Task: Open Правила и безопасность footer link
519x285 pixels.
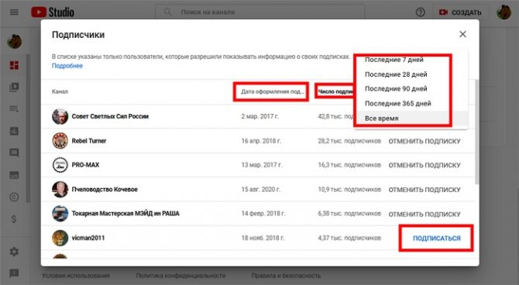Action: coord(286,276)
